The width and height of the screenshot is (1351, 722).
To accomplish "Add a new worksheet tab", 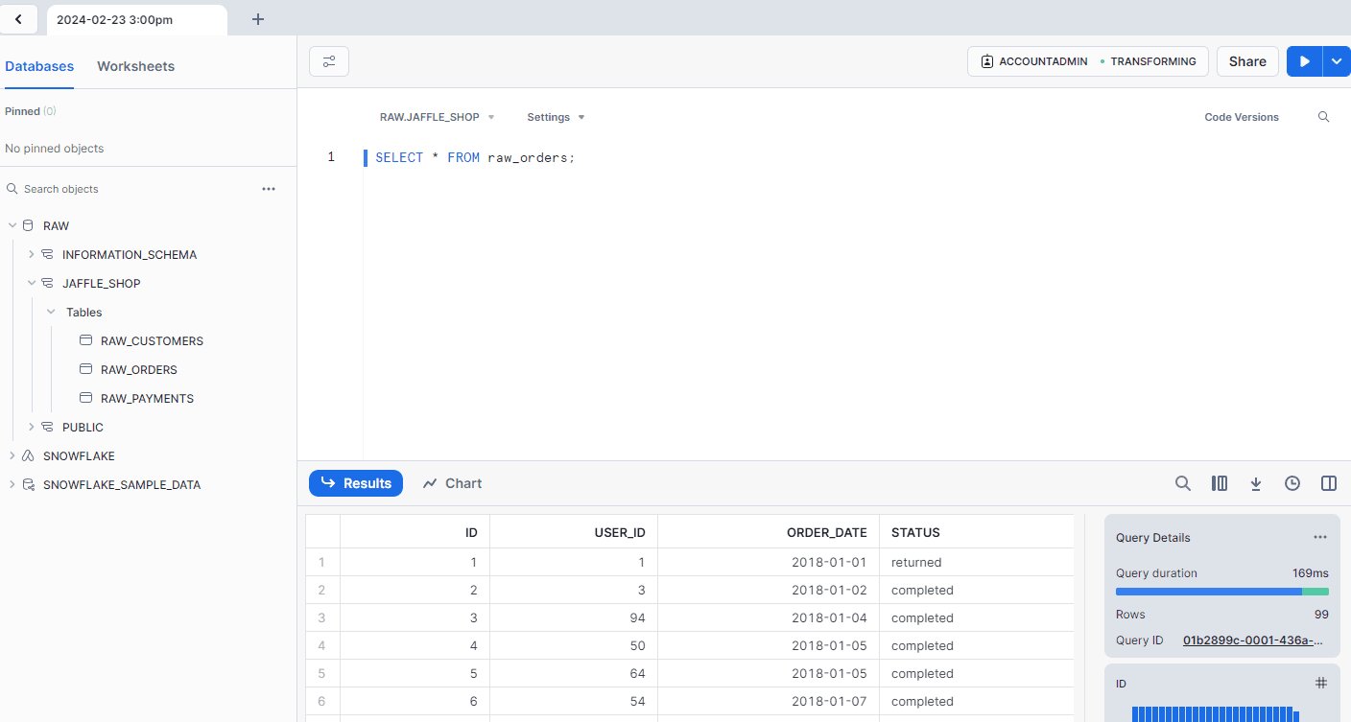I will point(257,19).
